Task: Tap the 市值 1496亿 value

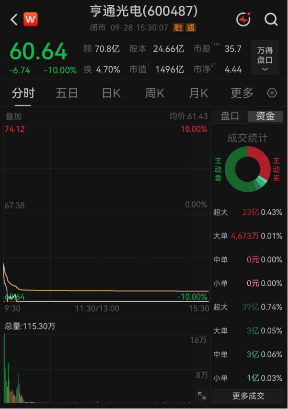Action: (157, 70)
